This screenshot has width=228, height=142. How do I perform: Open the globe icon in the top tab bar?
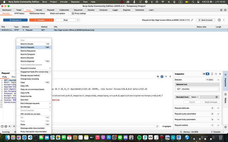pyautogui.click(x=221, y=10)
